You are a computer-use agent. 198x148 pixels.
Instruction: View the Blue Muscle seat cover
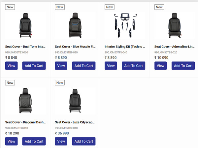click(x=61, y=66)
